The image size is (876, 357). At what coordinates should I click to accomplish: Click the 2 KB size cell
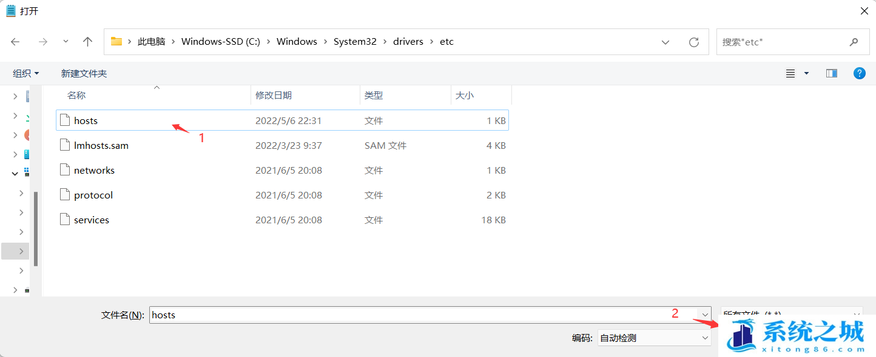coord(496,195)
